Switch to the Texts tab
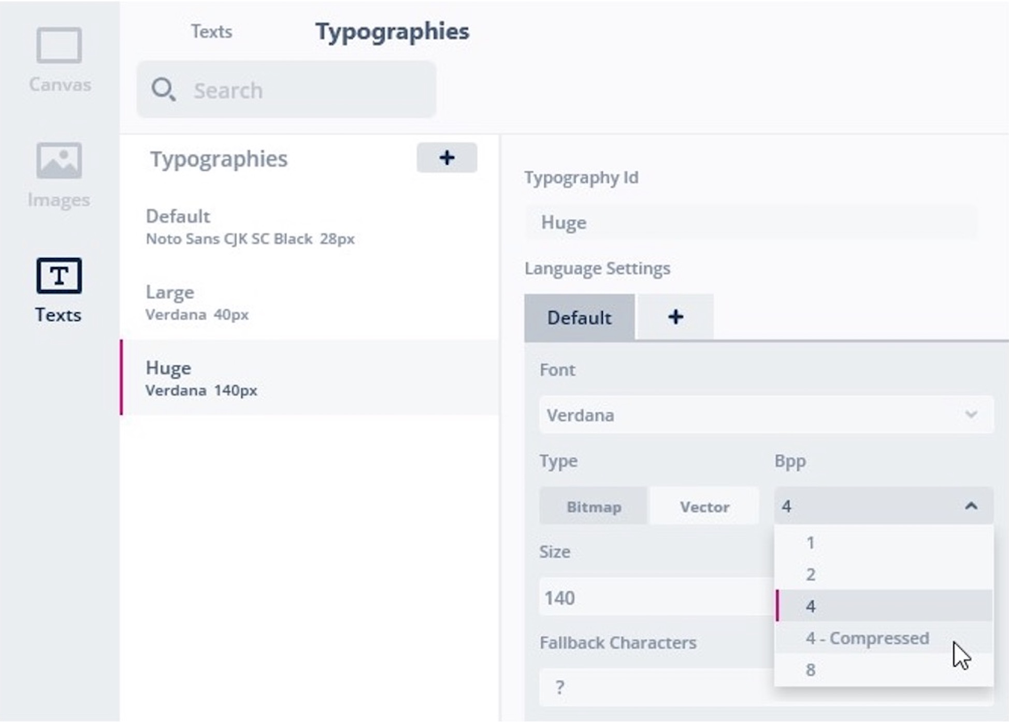Image resolution: width=1009 pixels, height=722 pixels. [x=211, y=32]
